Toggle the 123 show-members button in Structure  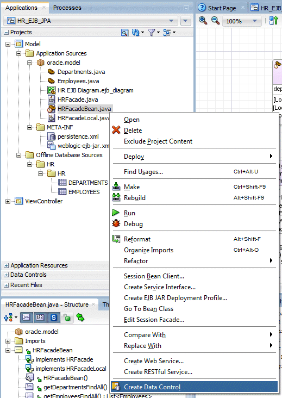[x=40, y=318]
